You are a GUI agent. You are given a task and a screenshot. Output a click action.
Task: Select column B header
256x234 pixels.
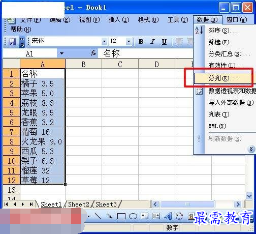[x=83, y=64]
